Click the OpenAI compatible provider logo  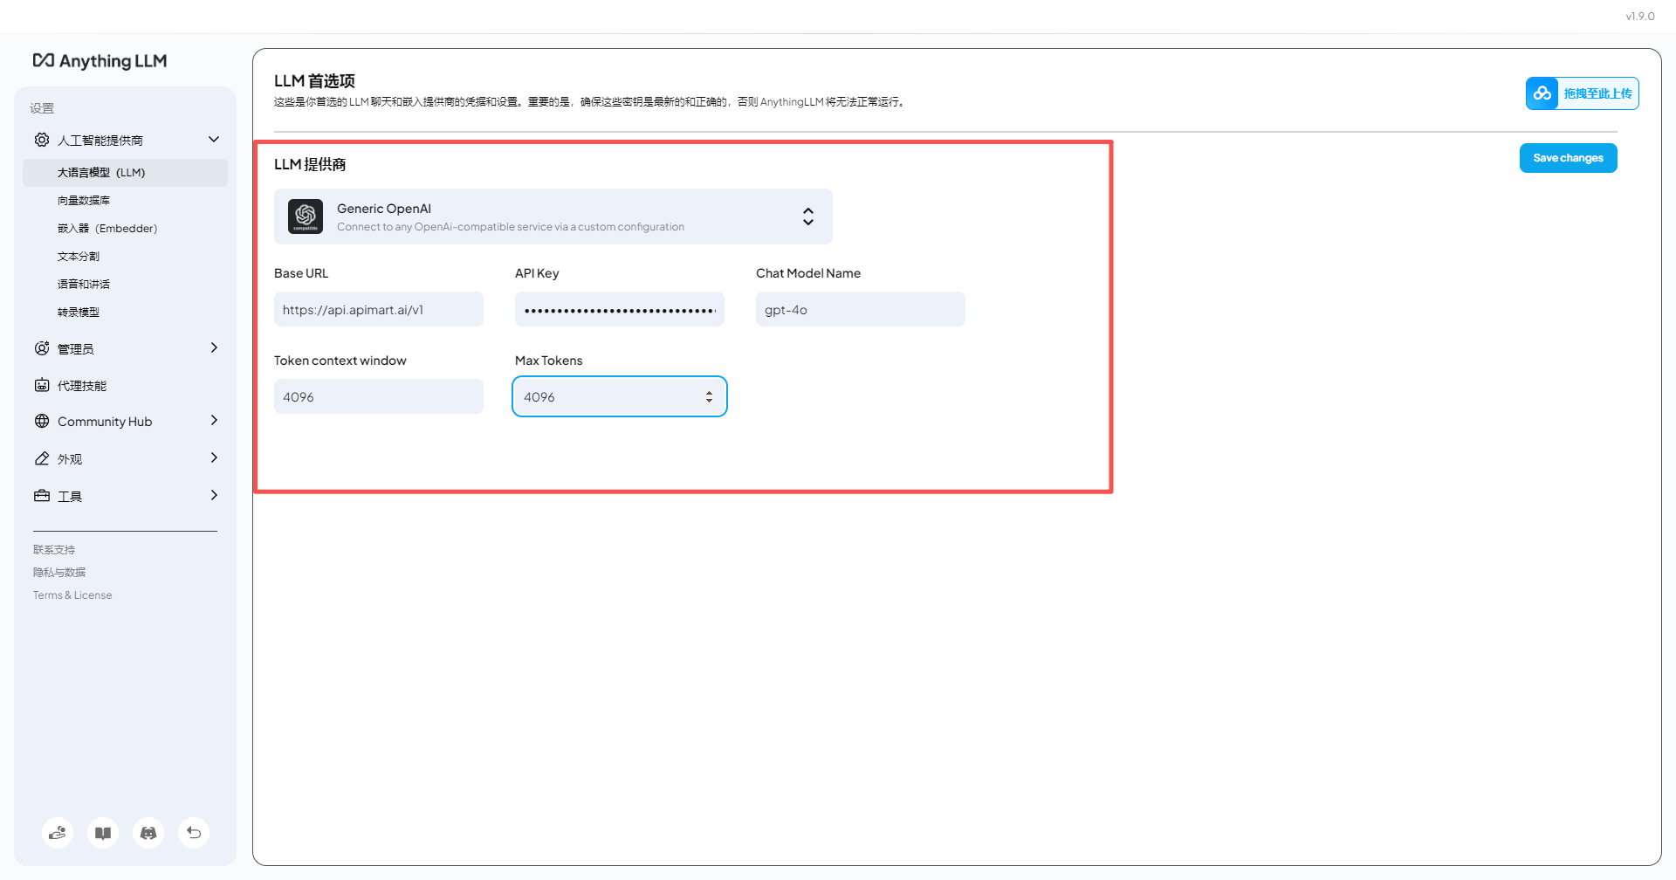tap(306, 217)
